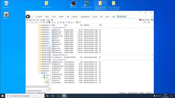This screenshot has height=98, width=175.
Task: Go back with the black arrow button
Action: point(28,17)
